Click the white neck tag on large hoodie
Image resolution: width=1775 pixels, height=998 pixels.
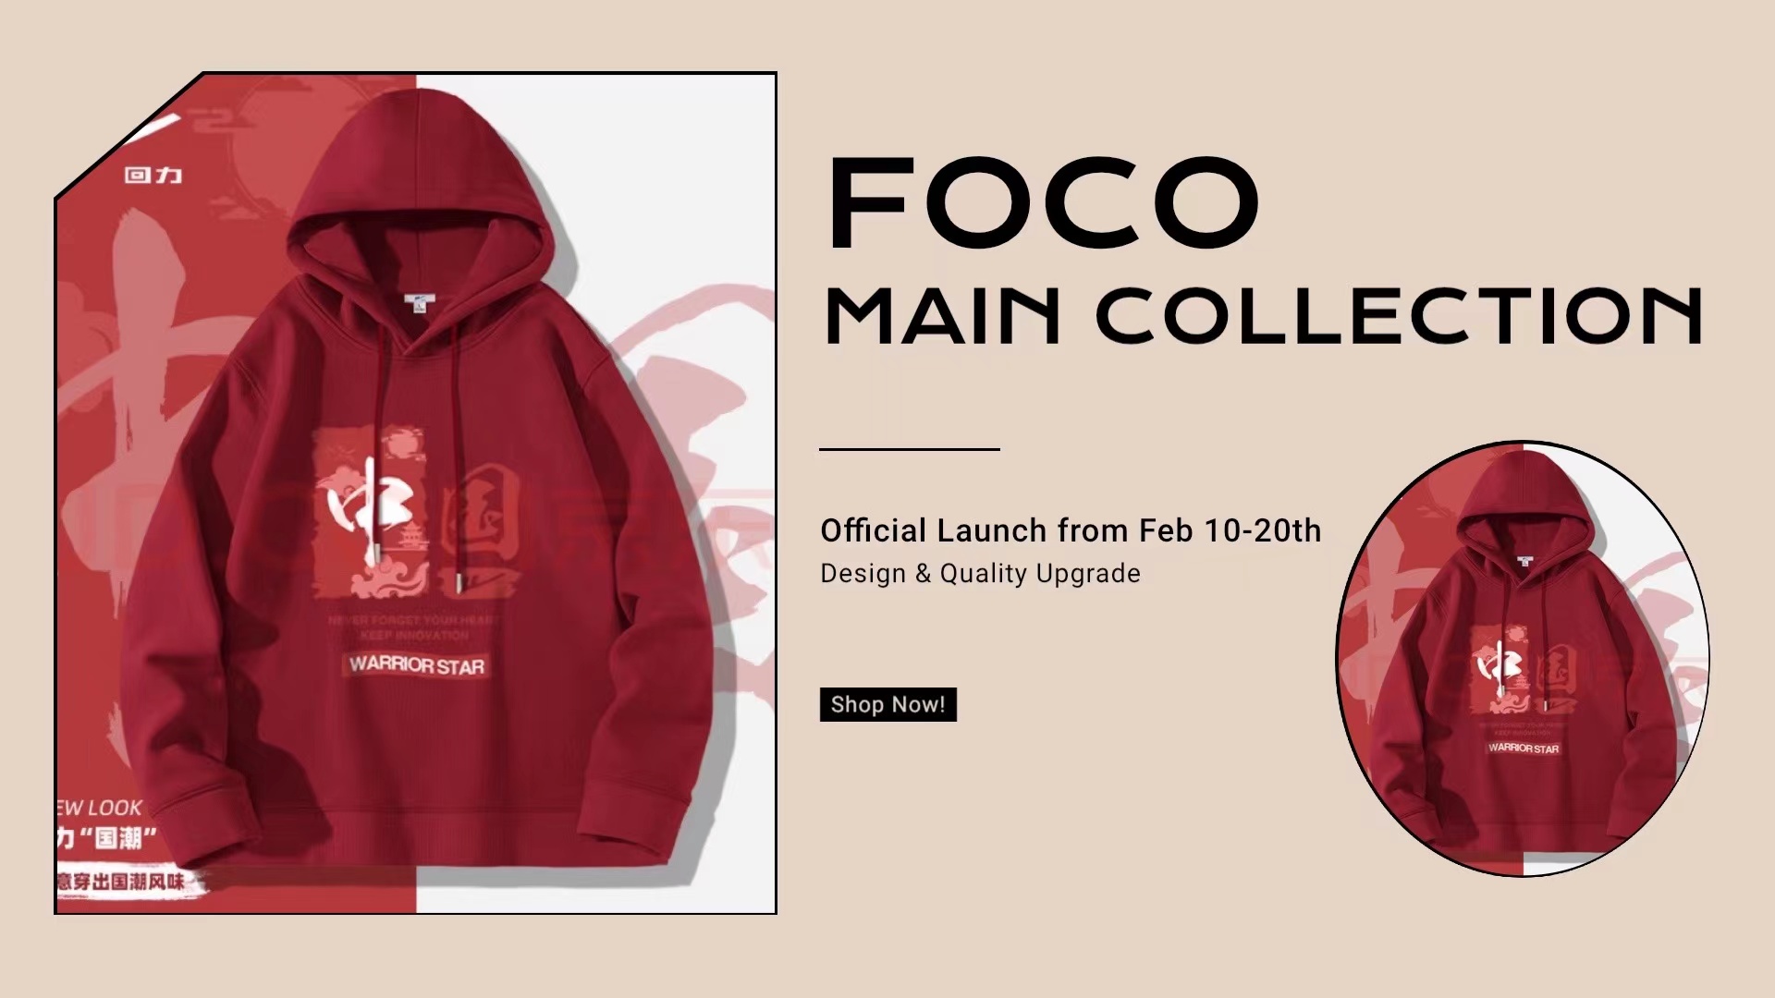coord(418,302)
